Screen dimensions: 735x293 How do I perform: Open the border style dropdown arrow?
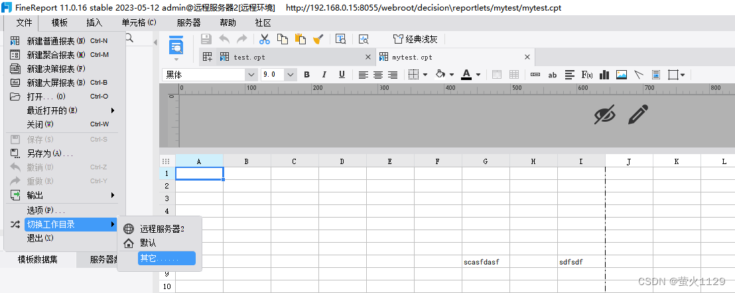pos(425,75)
